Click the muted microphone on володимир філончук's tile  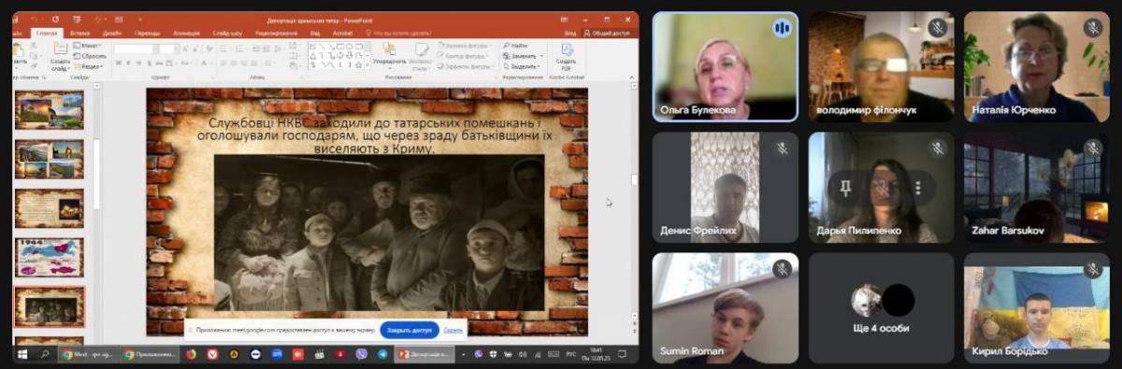(x=937, y=28)
